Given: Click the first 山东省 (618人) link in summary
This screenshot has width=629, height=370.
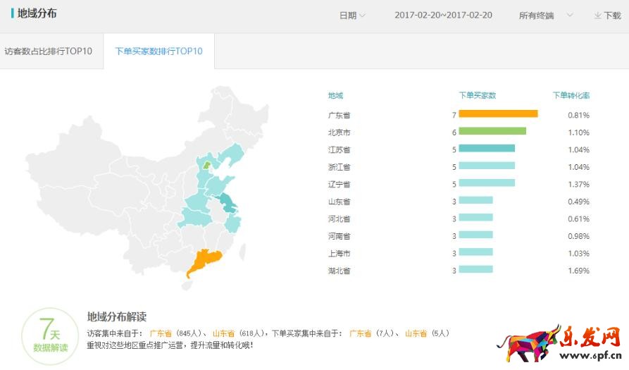Looking at the screenshot, I should point(224,333).
